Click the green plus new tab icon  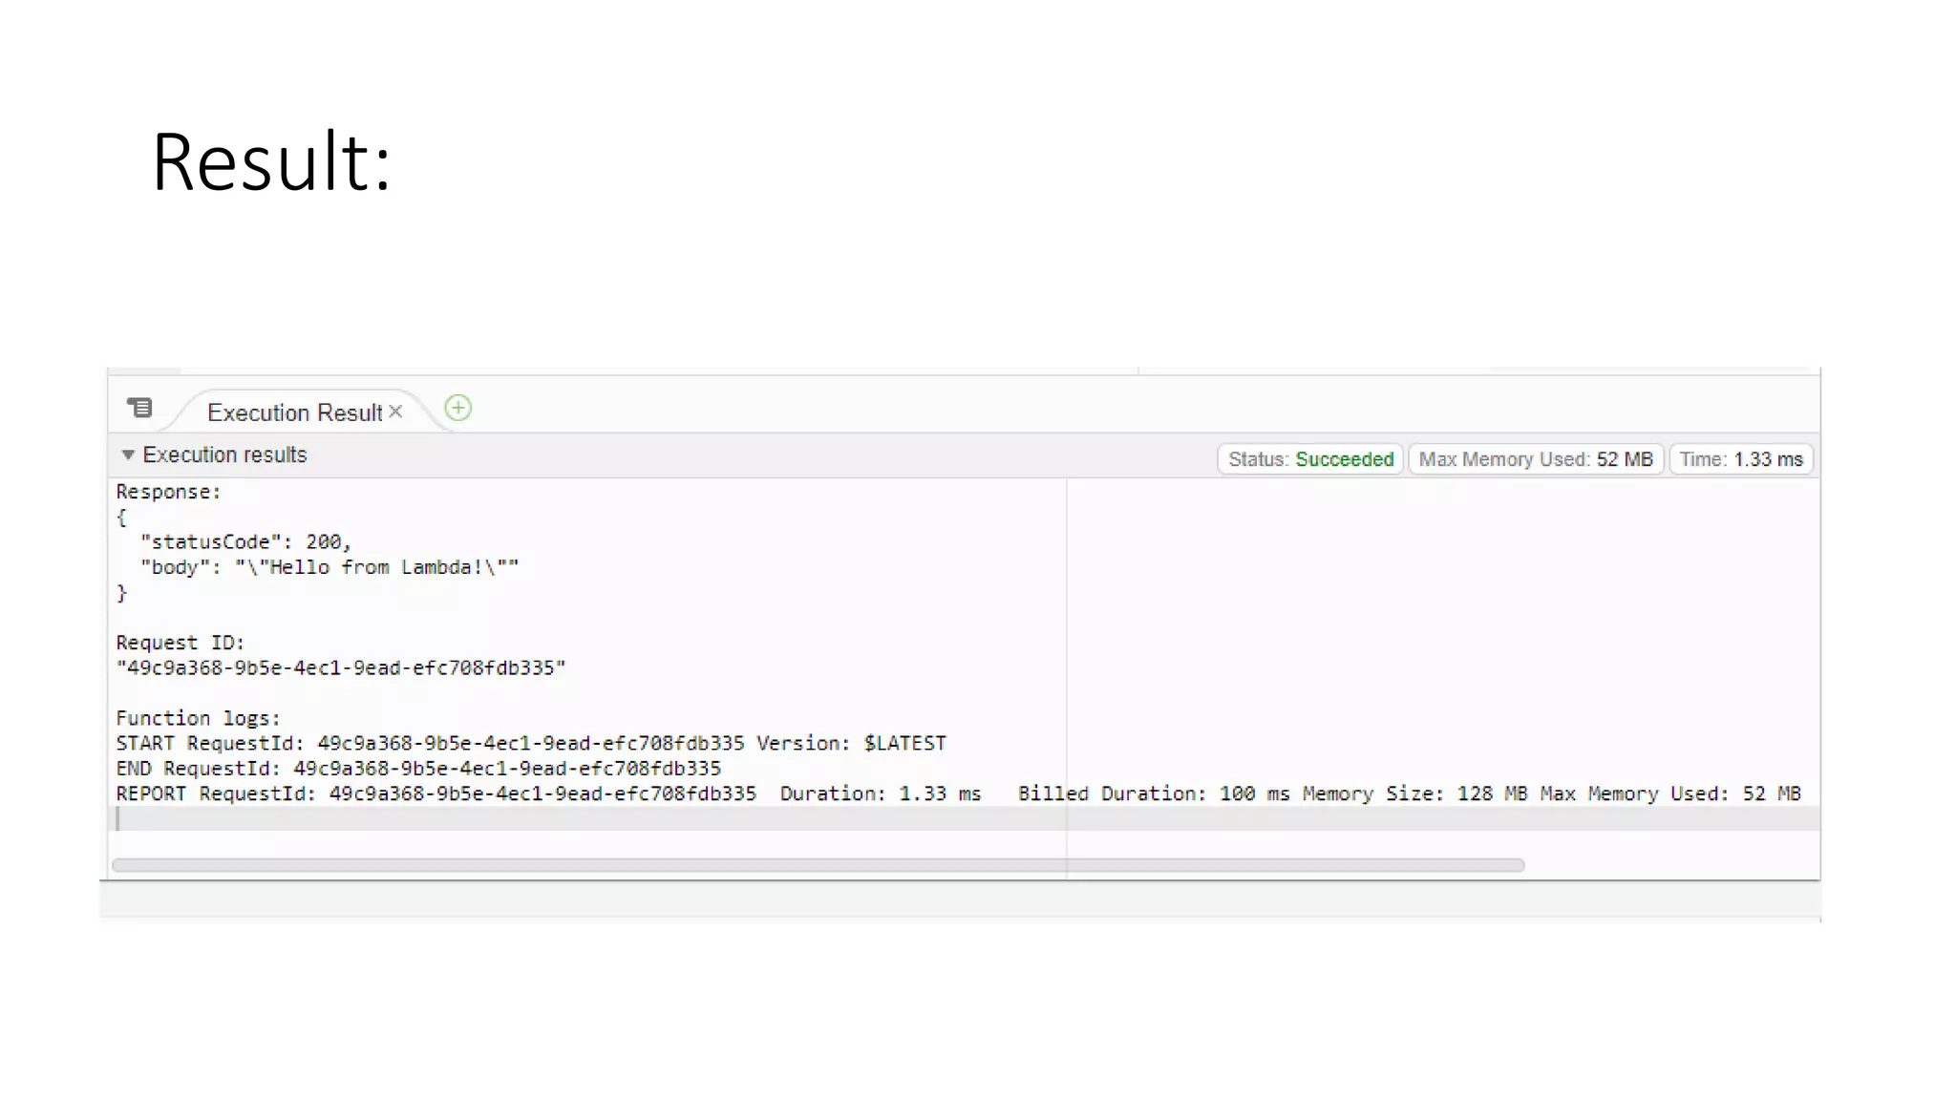458,409
